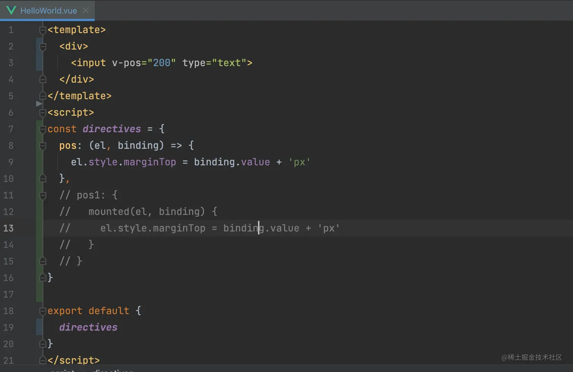This screenshot has width=573, height=372.
Task: Collapse the pos arrow function on line 8
Action: pyautogui.click(x=43, y=146)
